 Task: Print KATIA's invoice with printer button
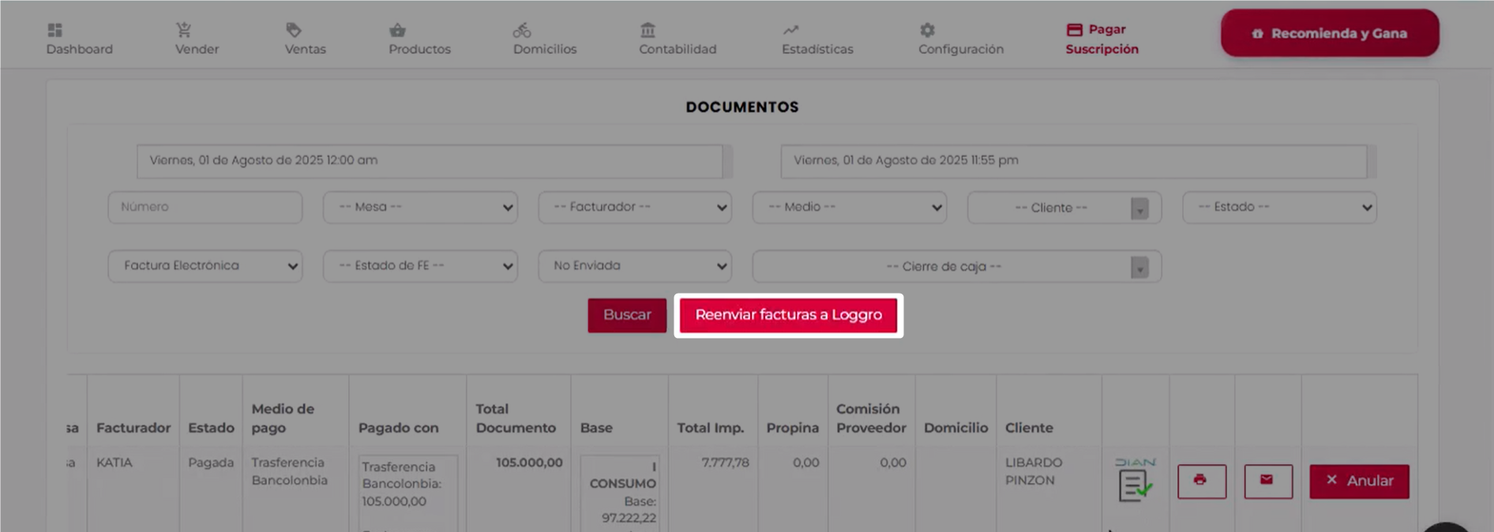(1201, 481)
